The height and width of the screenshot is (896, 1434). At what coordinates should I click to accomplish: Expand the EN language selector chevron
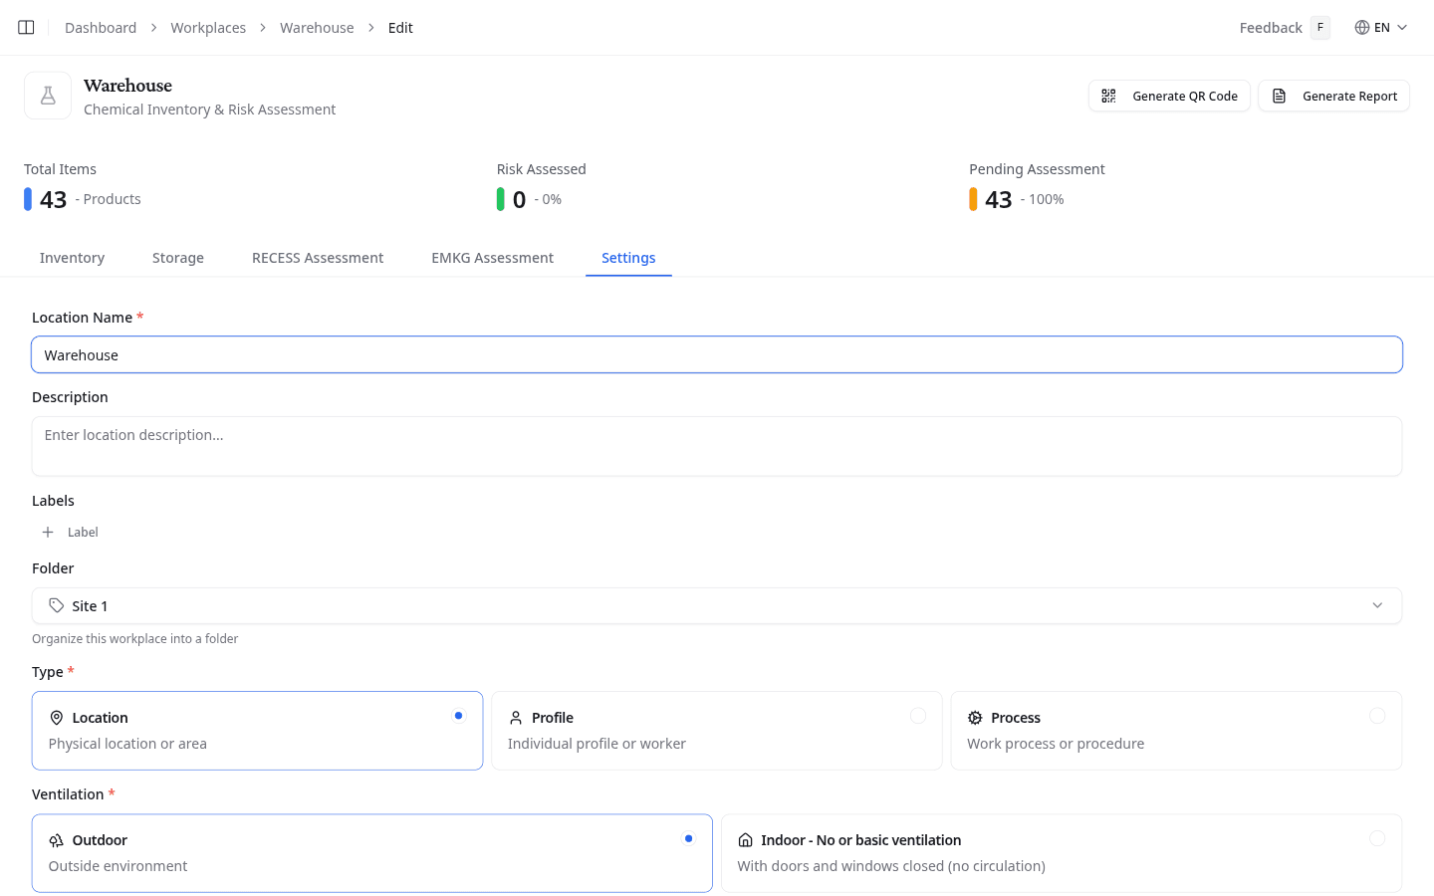click(1402, 28)
